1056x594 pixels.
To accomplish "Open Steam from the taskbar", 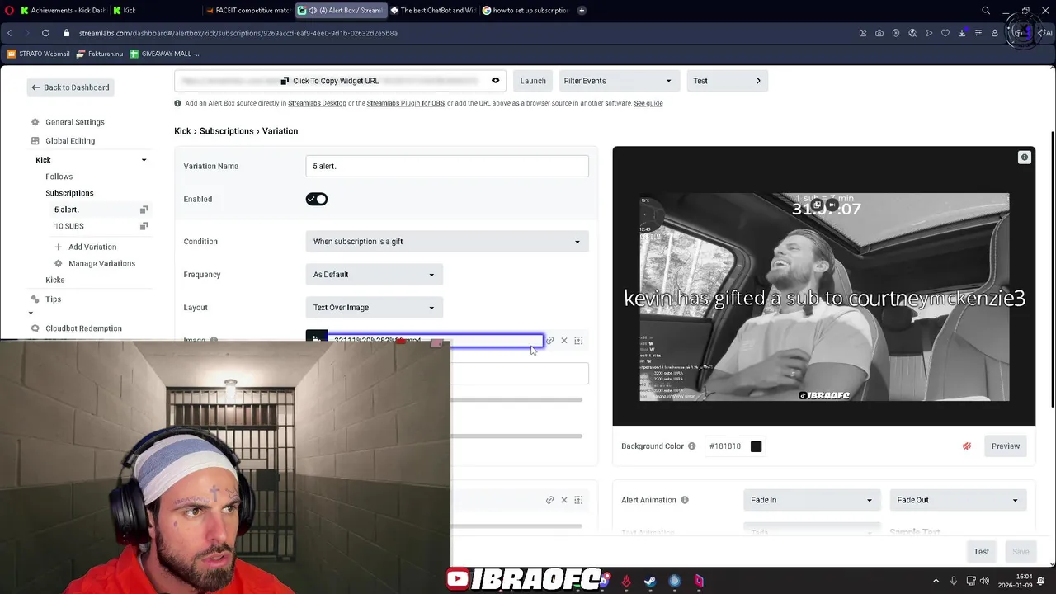I will pyautogui.click(x=650, y=582).
